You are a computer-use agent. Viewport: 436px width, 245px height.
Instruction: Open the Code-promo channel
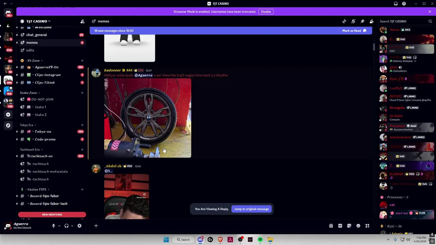52,139
